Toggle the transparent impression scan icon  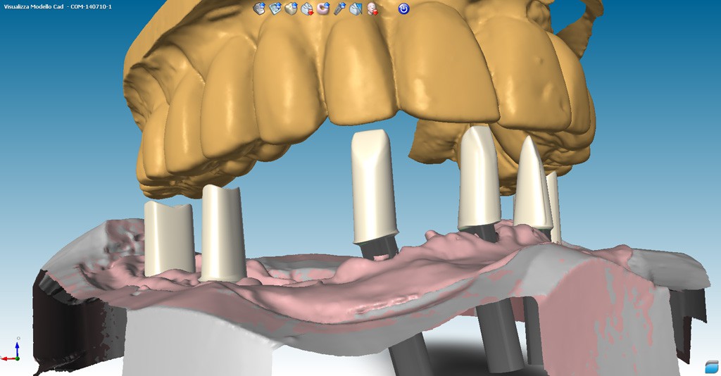[x=275, y=8]
